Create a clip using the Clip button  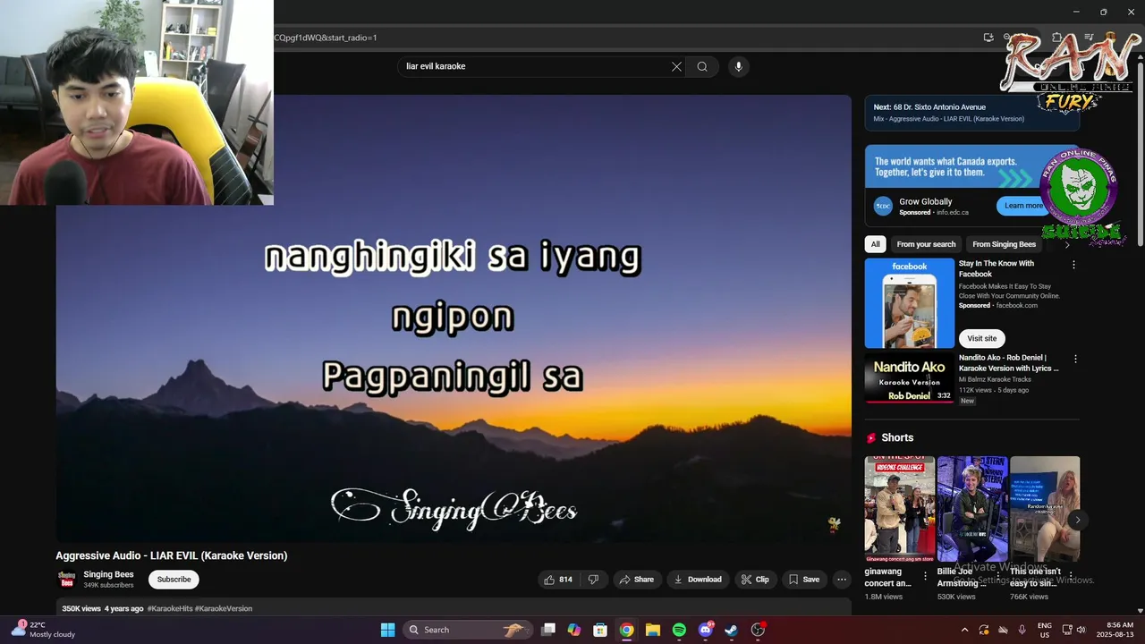tap(755, 580)
